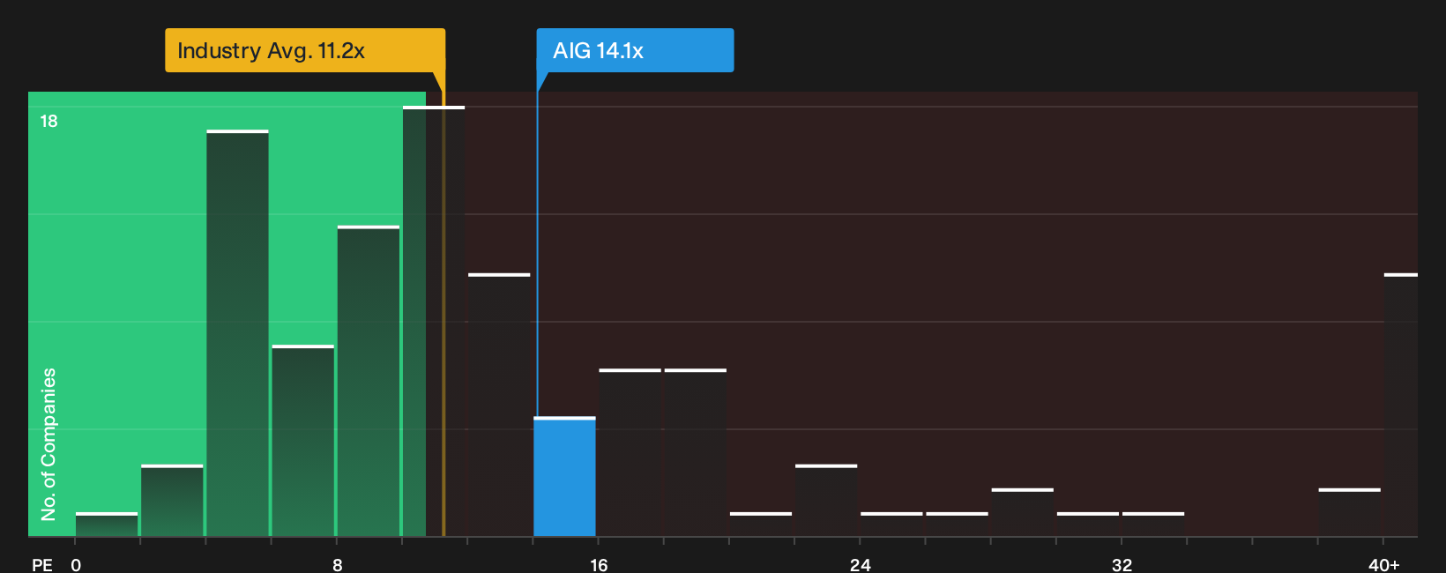Click the AIG 14.1x label
Image resolution: width=1446 pixels, height=573 pixels.
click(x=635, y=50)
